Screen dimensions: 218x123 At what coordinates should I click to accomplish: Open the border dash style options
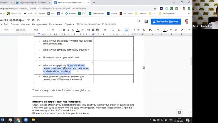click(x=176, y=30)
